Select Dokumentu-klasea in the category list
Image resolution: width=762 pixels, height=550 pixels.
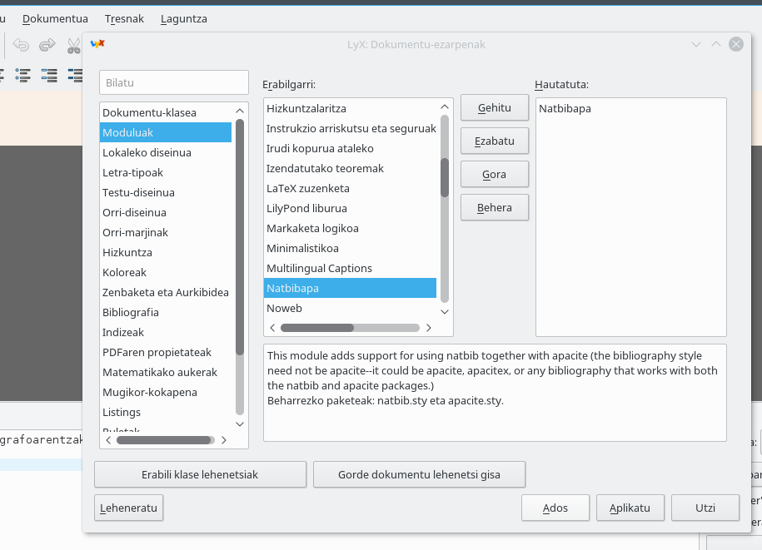point(165,112)
